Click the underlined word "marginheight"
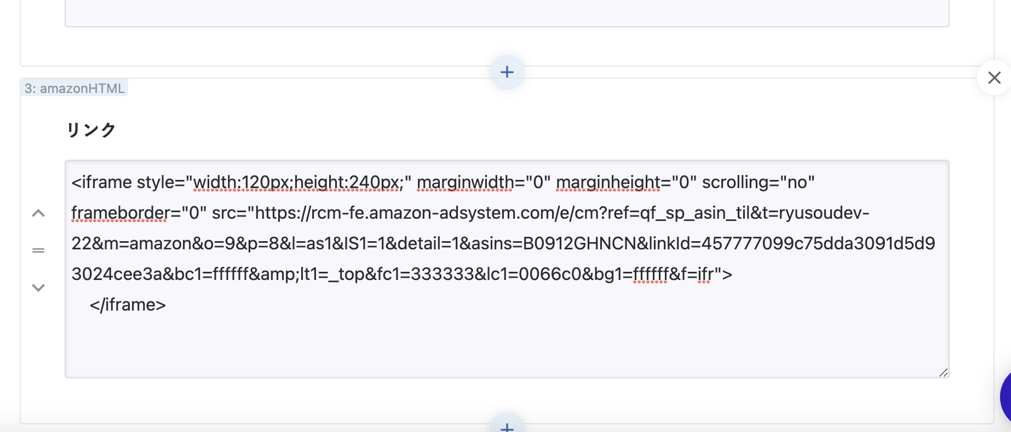The width and height of the screenshot is (1011, 432). (x=608, y=182)
